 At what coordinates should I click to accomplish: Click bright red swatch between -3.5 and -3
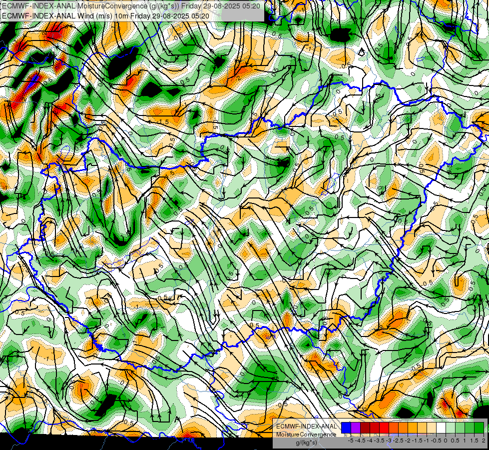pyautogui.click(x=384, y=427)
